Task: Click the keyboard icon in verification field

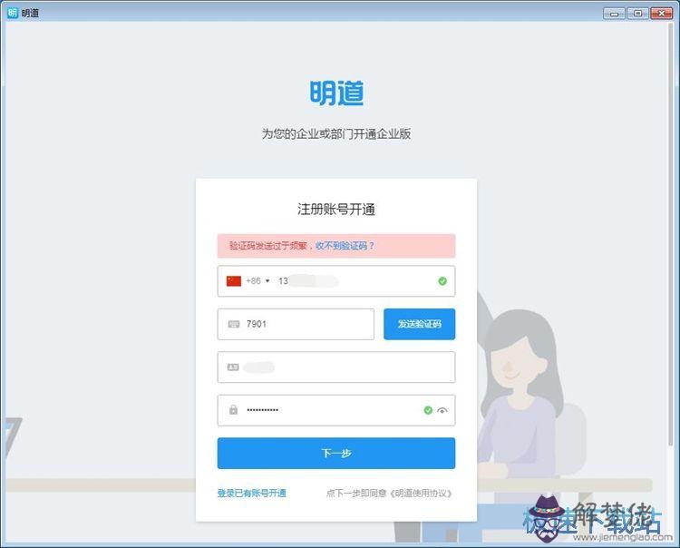Action: 234,324
